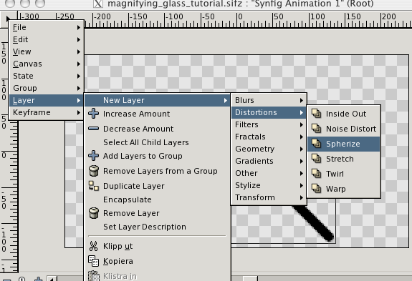Click the Increase Amount plus icon
Screen dimensions: 412x281
94,114
